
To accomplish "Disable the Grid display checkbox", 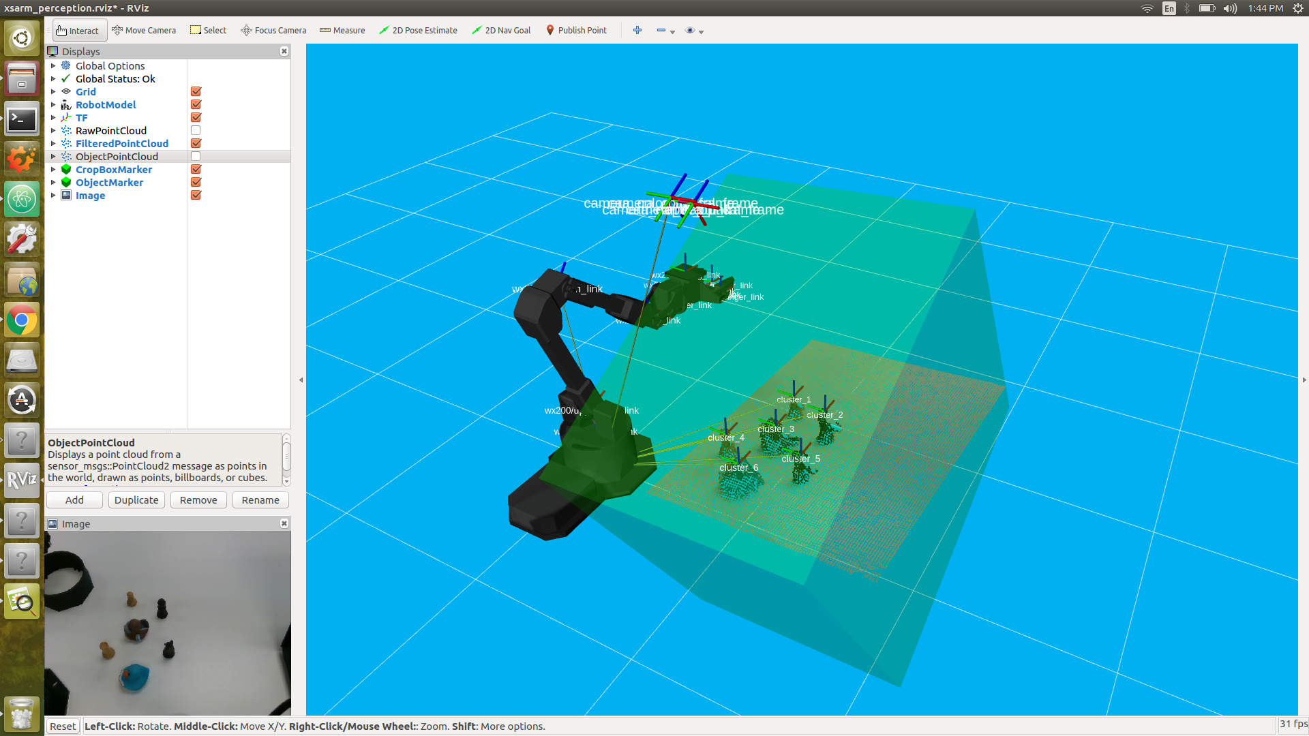I will pyautogui.click(x=196, y=92).
